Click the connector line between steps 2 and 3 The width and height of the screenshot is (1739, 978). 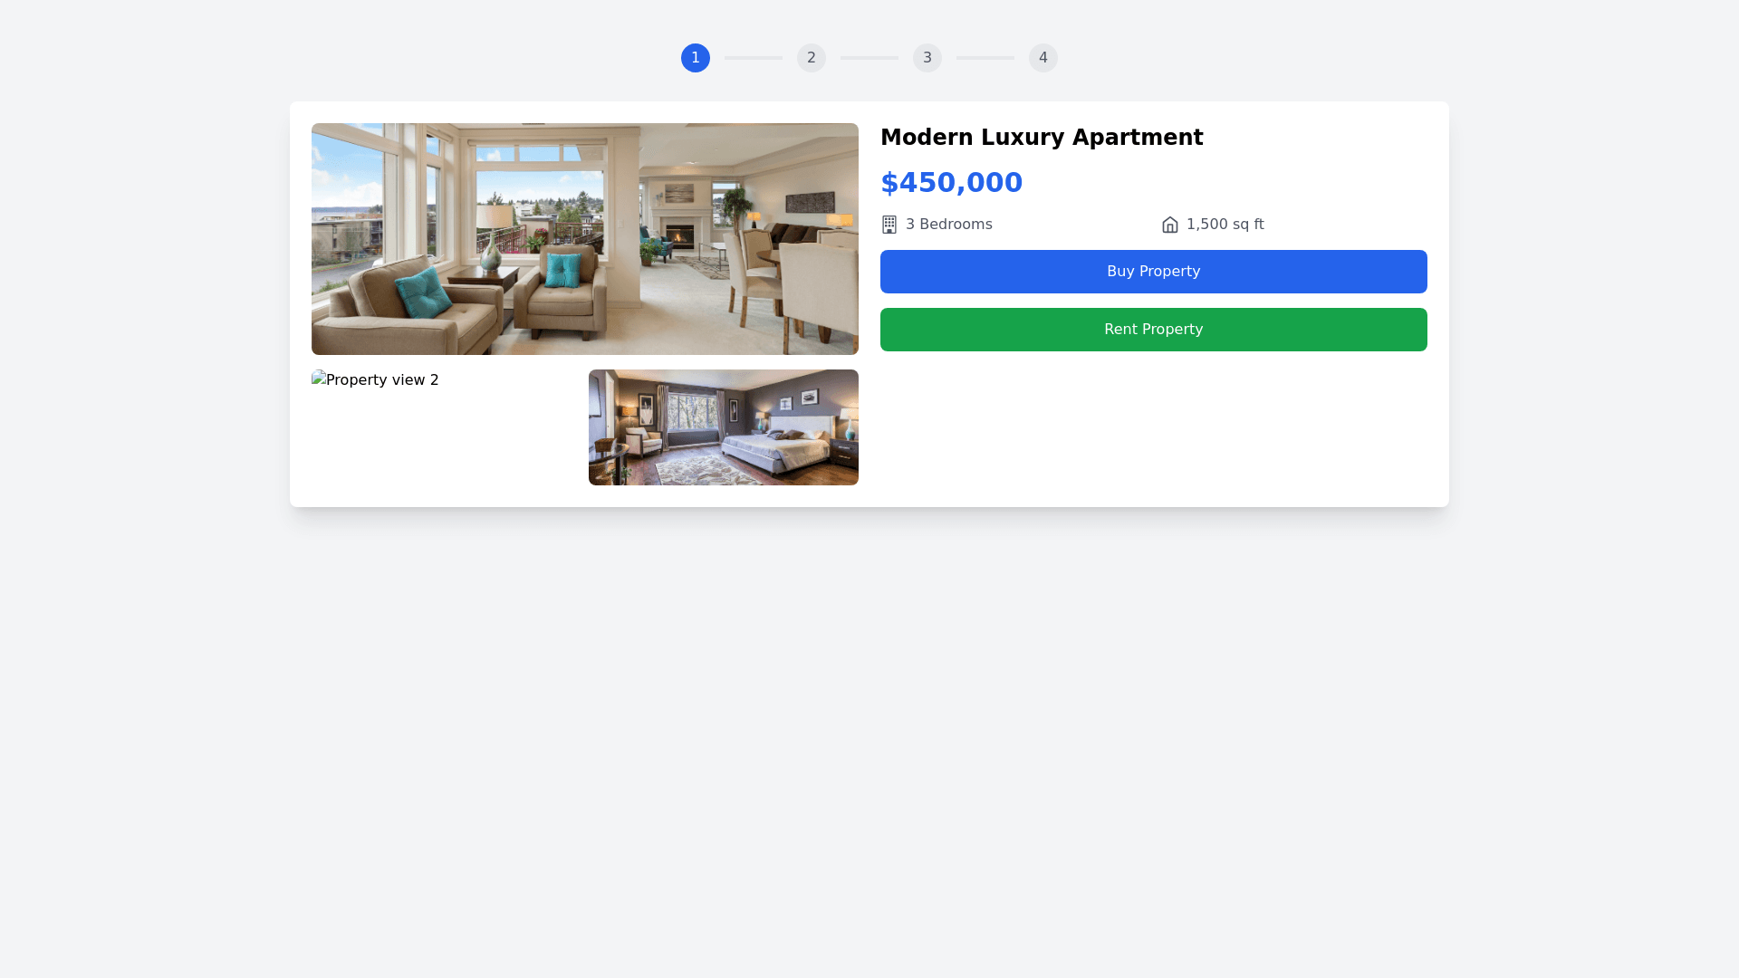869,58
